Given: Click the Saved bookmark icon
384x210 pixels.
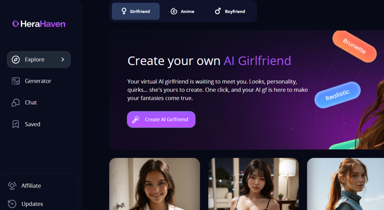Looking at the screenshot, I should 16,124.
